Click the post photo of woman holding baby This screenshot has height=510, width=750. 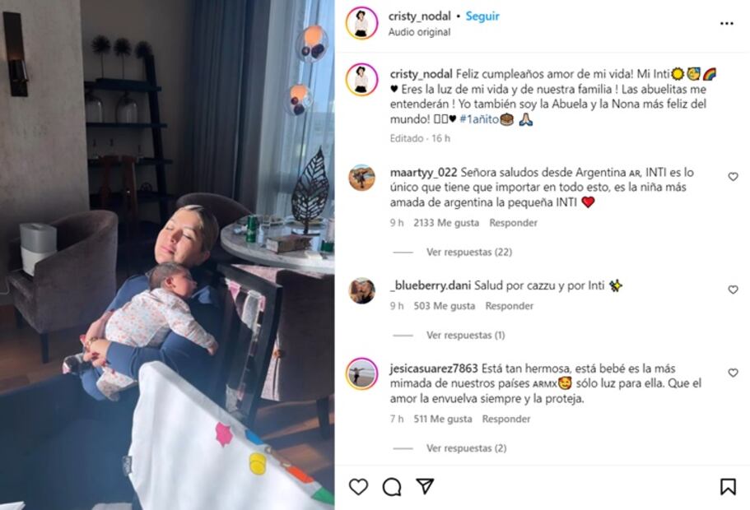point(167,255)
